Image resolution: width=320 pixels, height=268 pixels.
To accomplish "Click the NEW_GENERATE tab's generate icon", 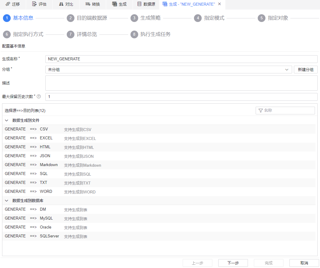I will tap(165, 4).
